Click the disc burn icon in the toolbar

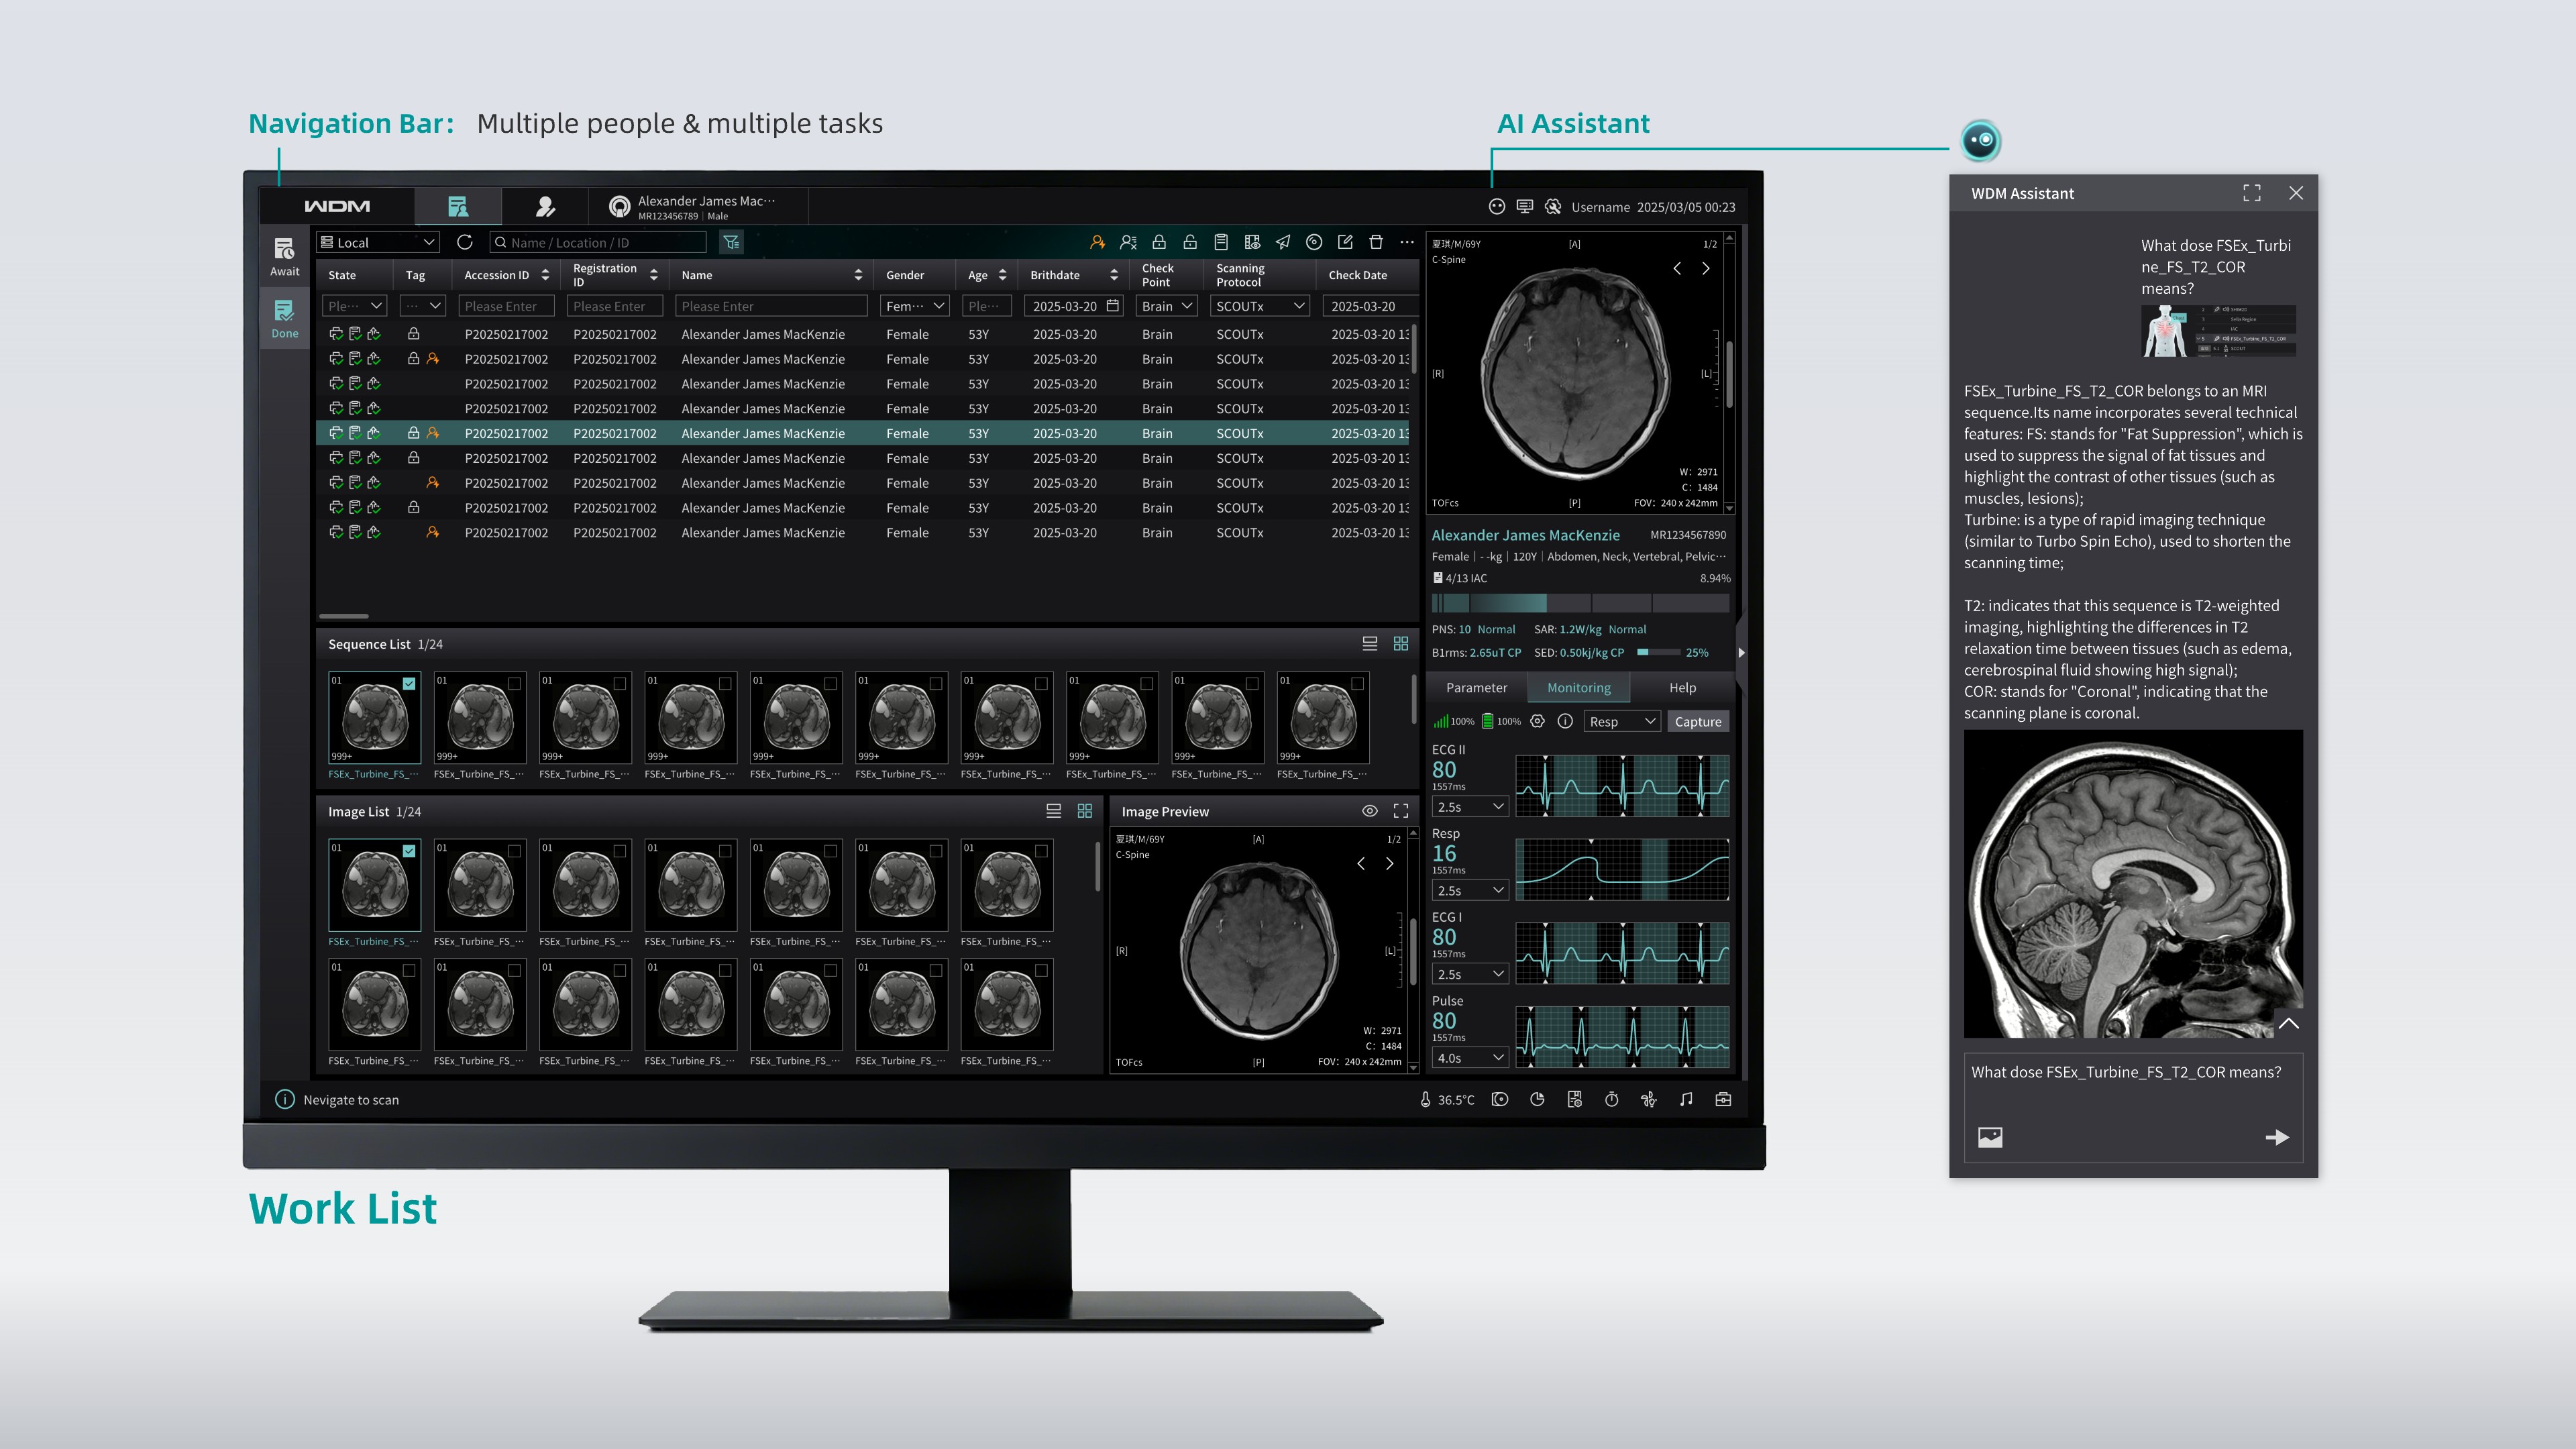coord(1314,242)
